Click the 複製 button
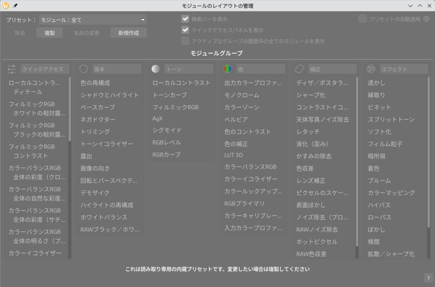The image size is (435, 287). tap(50, 33)
